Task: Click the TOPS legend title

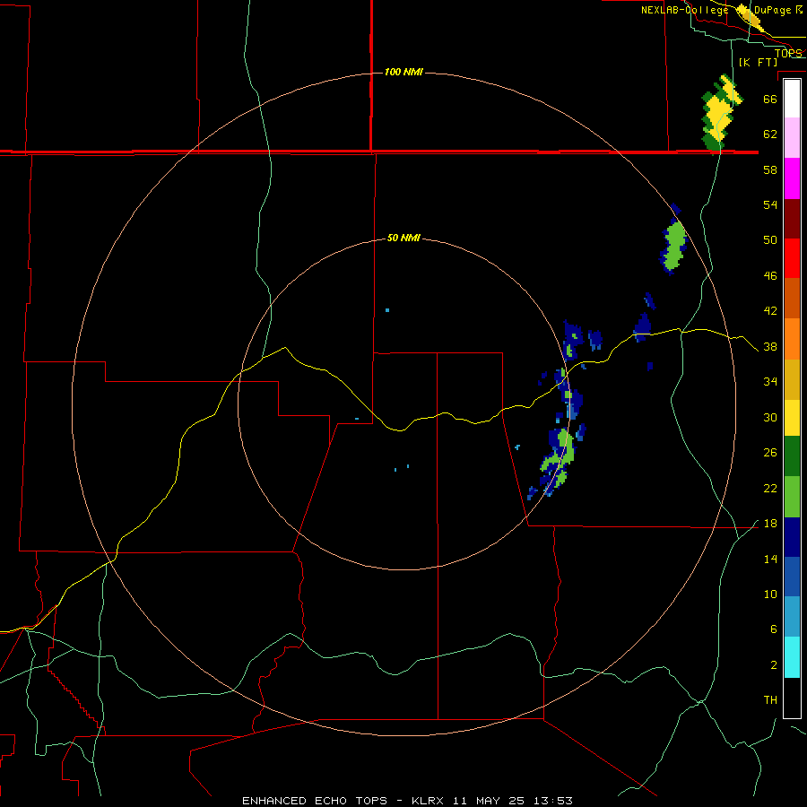Action: 788,53
